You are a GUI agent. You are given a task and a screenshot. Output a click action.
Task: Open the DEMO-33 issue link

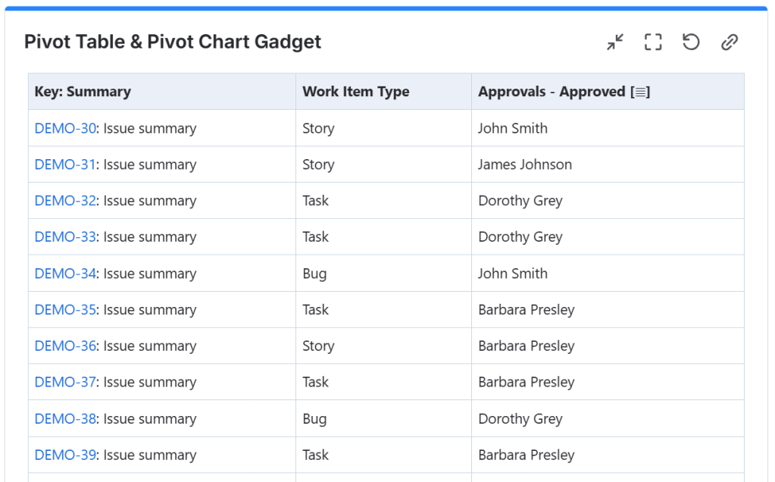click(65, 237)
